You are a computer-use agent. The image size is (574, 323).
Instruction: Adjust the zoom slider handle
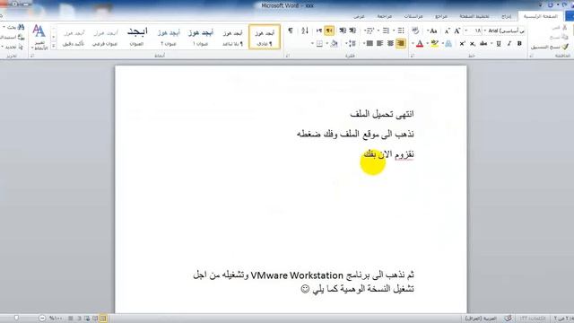pyautogui.click(x=16, y=319)
